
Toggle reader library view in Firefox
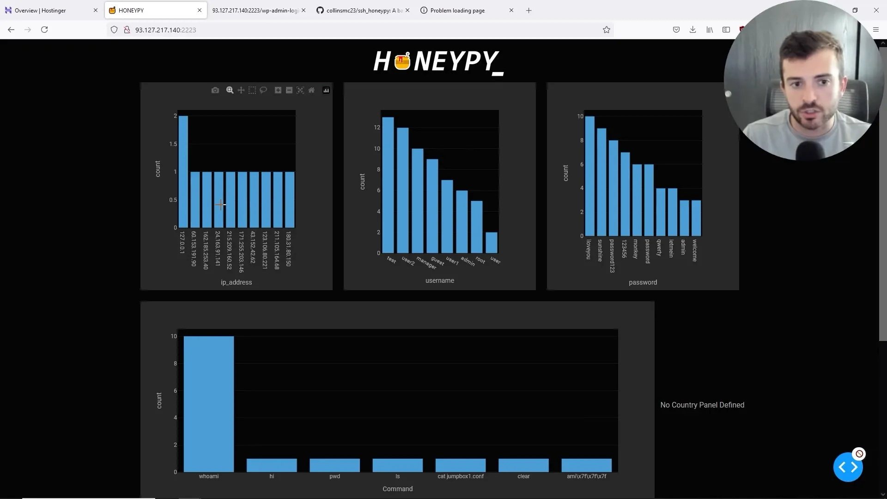click(710, 30)
